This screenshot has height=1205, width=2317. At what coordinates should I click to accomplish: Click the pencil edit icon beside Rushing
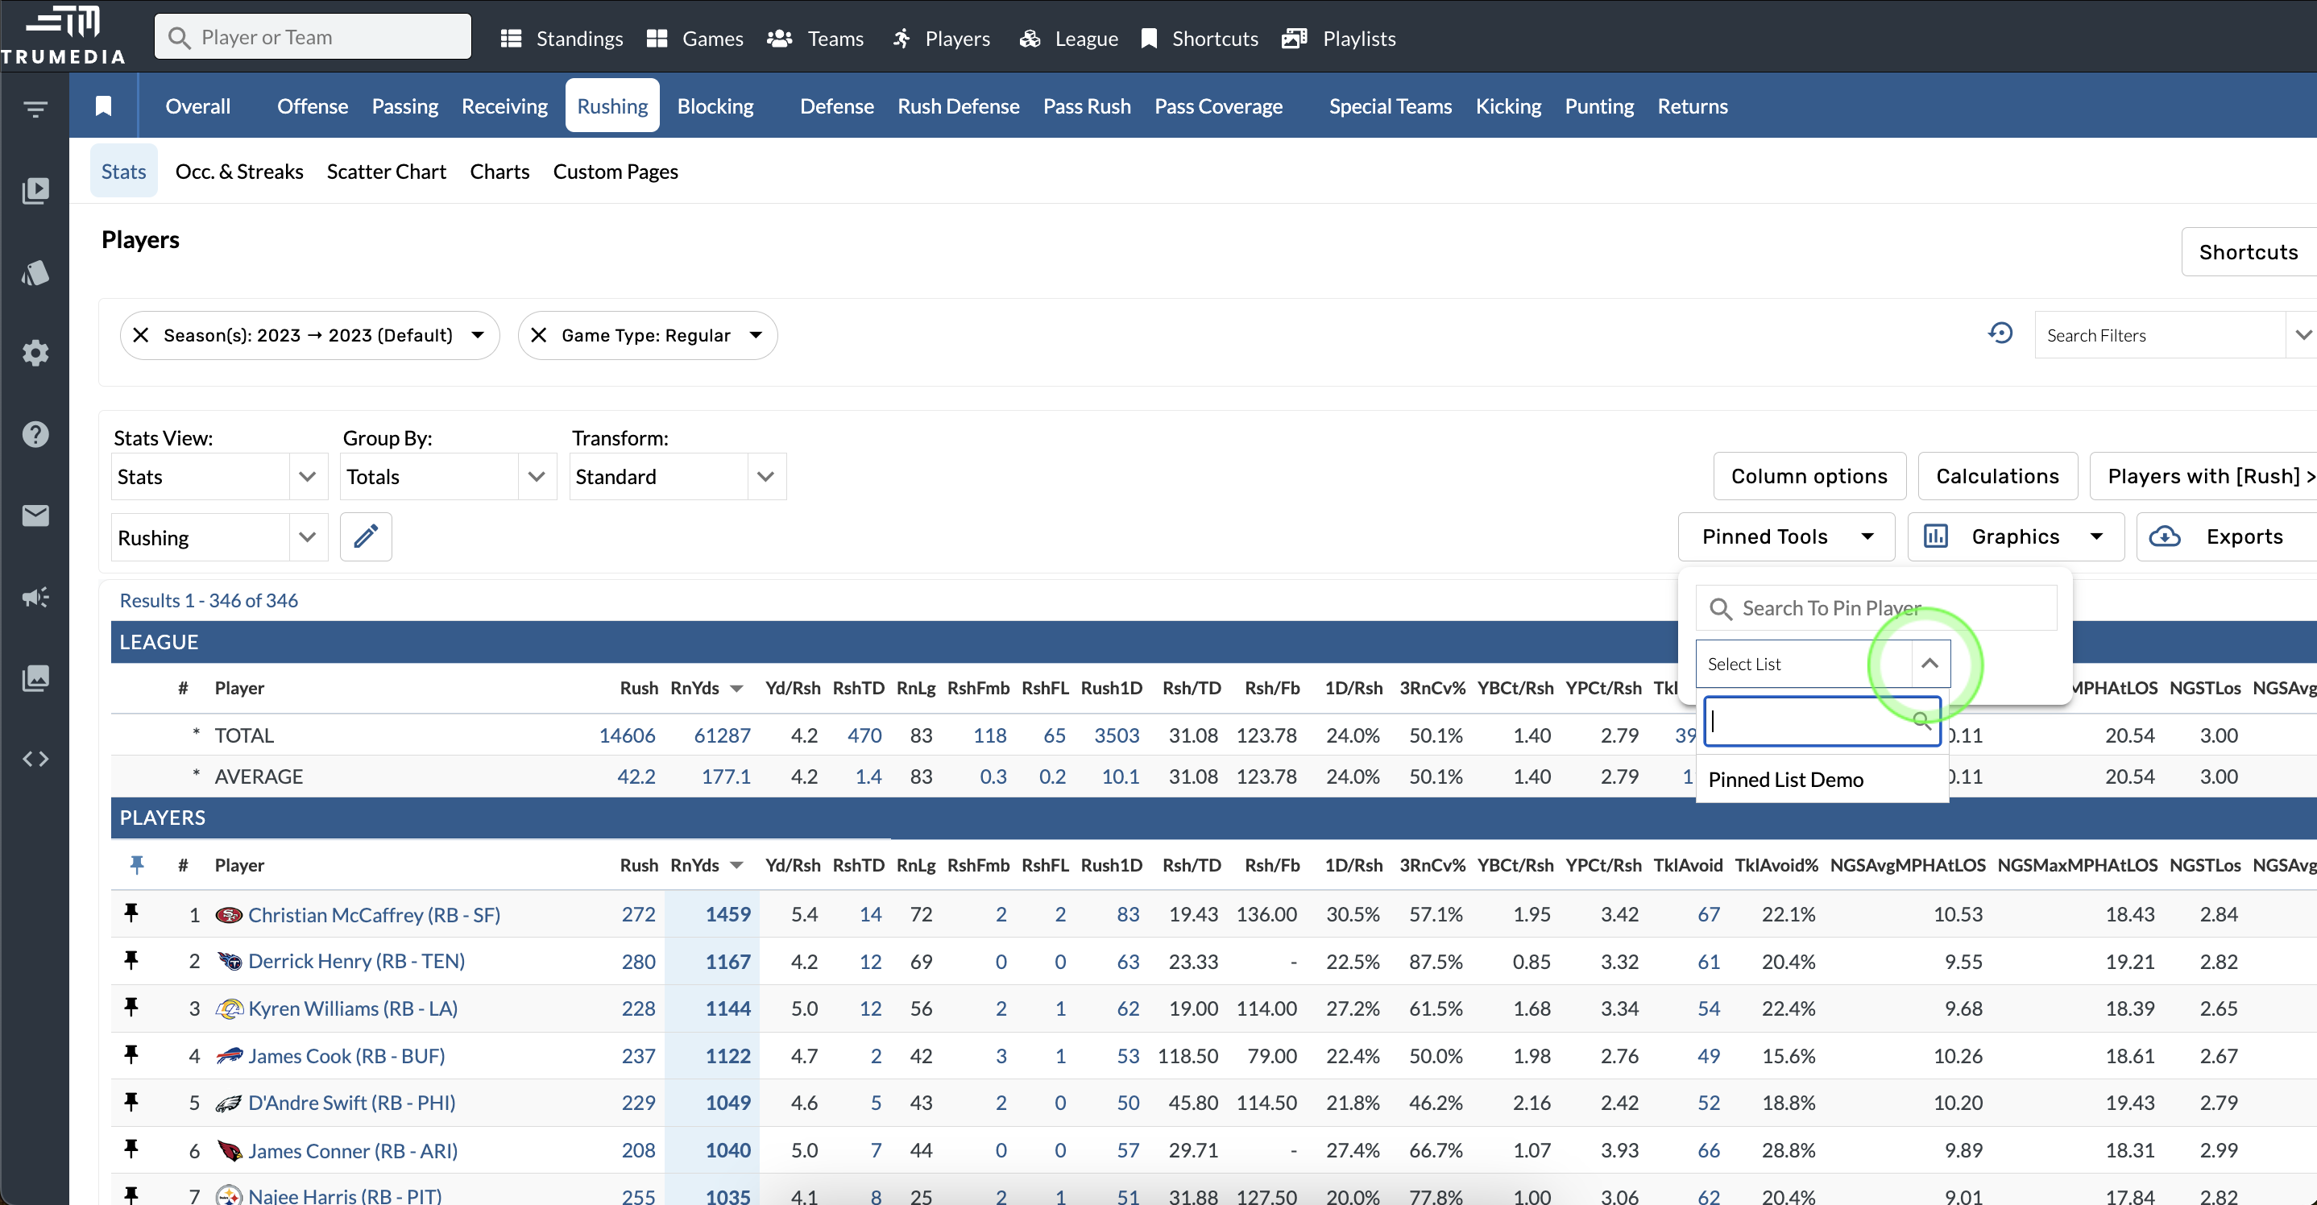365,537
